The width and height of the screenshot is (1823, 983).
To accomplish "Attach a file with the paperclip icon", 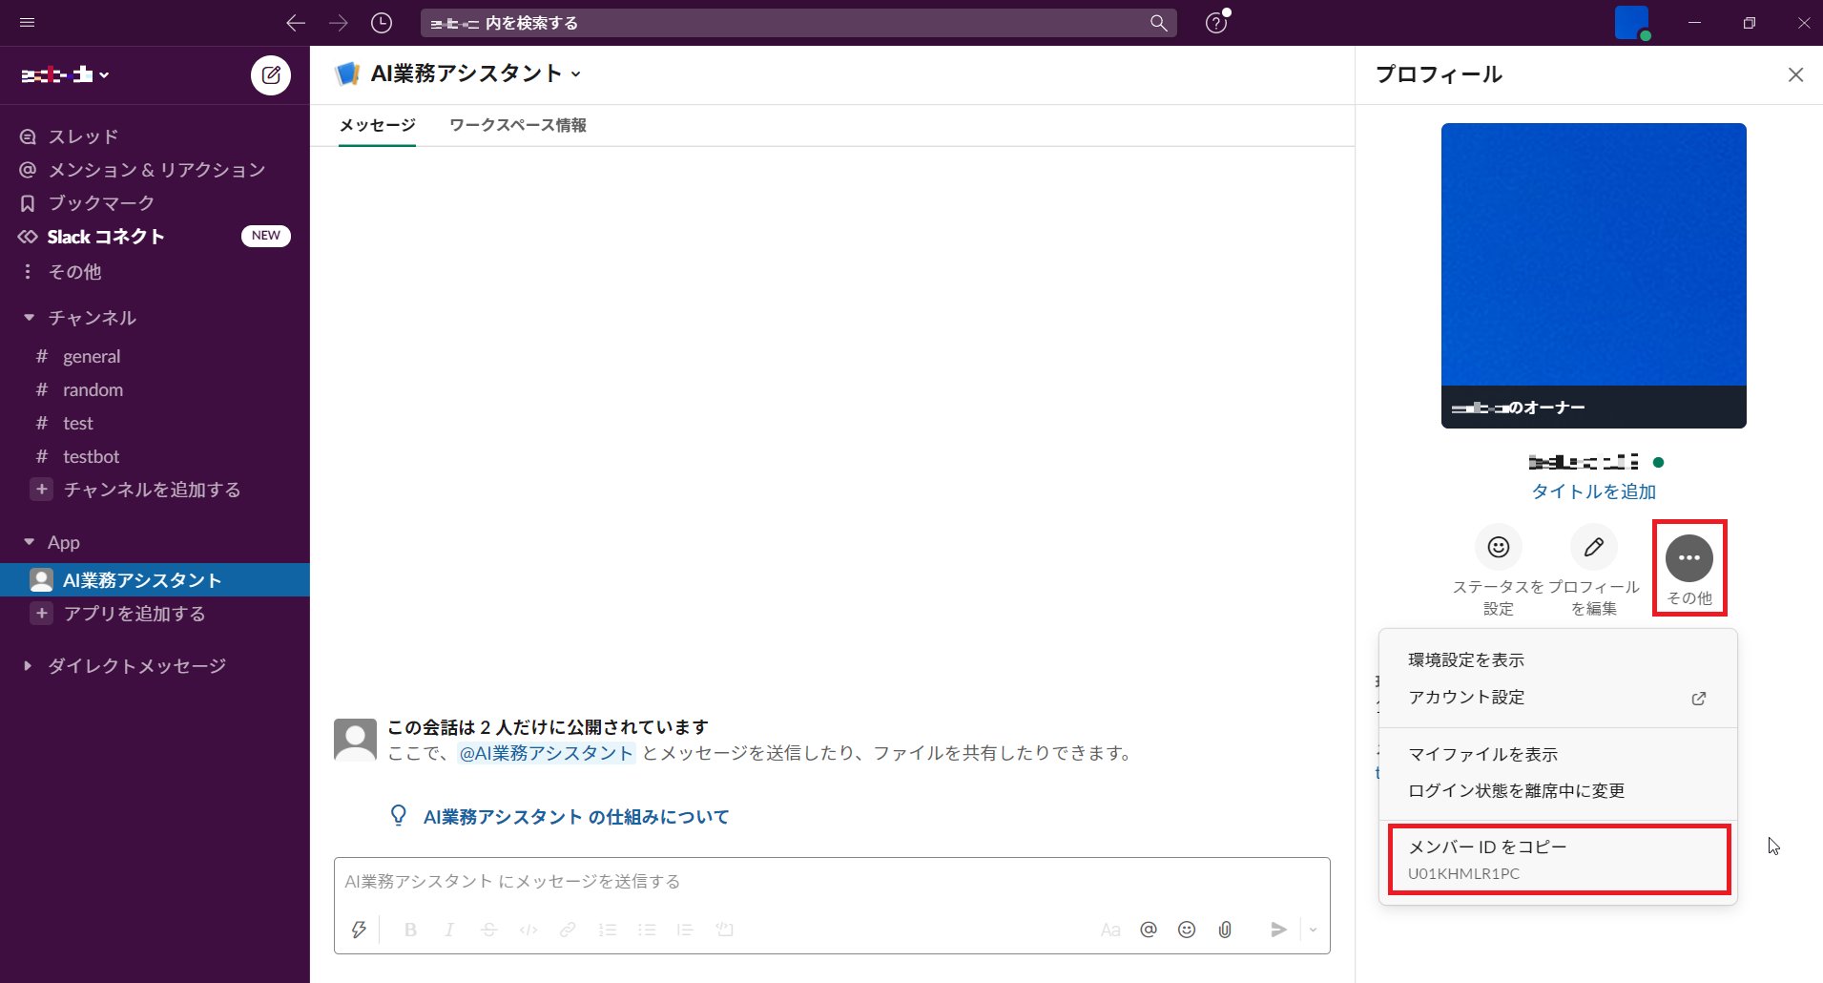I will click(x=1225, y=930).
